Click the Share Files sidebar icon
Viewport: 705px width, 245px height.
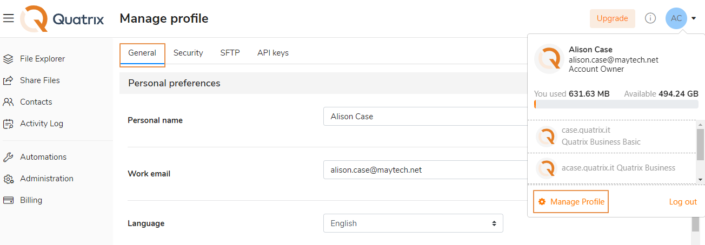pyautogui.click(x=8, y=80)
